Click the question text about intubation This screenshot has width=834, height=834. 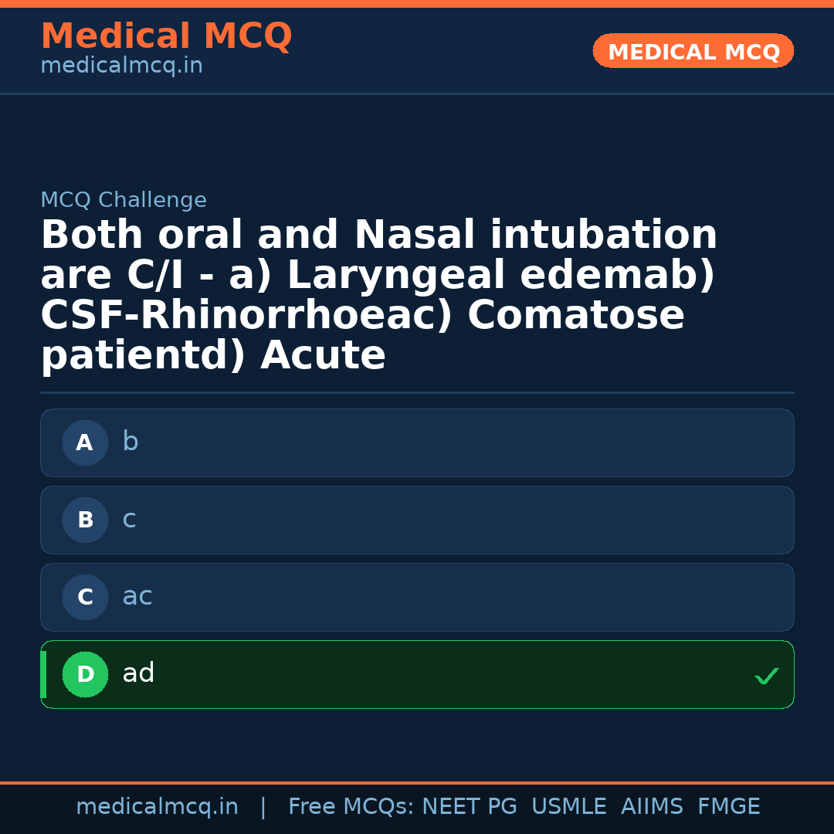coord(378,295)
